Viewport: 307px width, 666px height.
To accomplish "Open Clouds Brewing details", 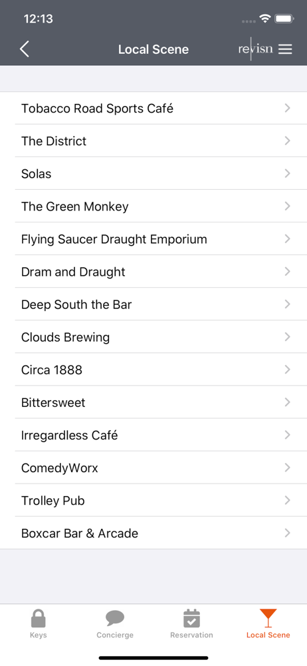I will click(153, 337).
